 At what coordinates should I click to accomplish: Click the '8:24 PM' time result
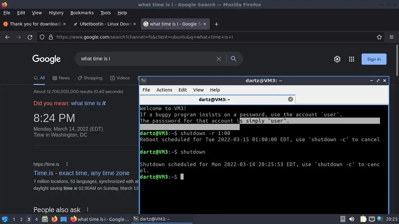(x=54, y=118)
